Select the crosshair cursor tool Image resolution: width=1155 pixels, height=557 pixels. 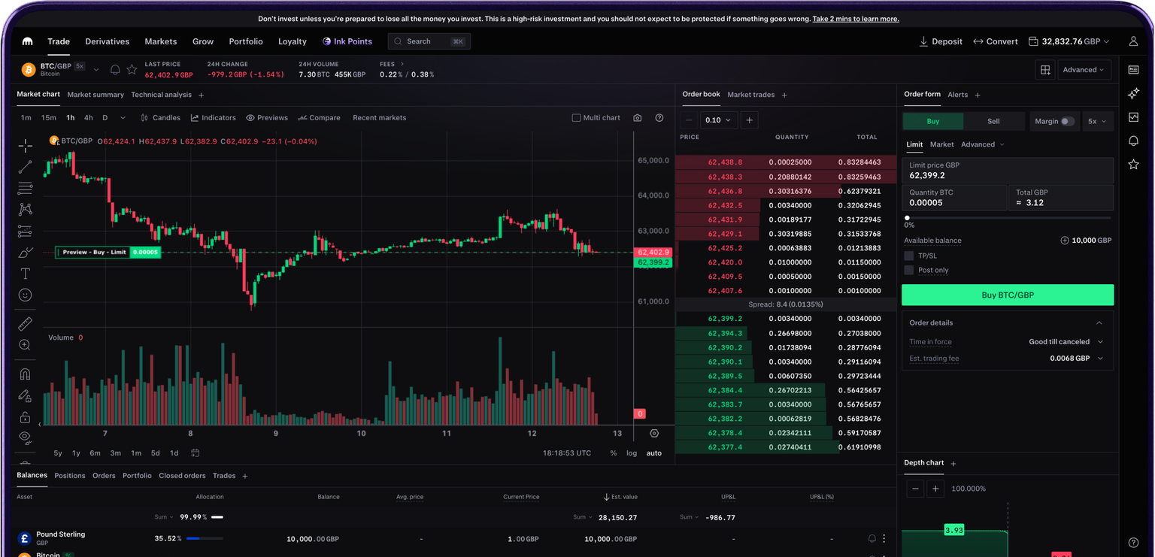pos(25,146)
